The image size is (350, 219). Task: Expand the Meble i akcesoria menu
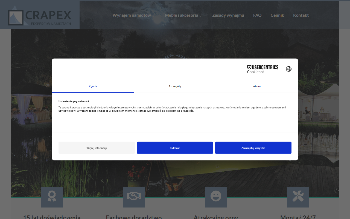click(183, 15)
